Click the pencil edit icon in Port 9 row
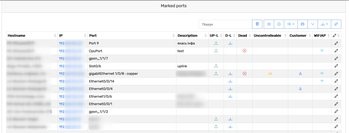The width and height of the screenshot is (349, 133). click(x=336, y=43)
